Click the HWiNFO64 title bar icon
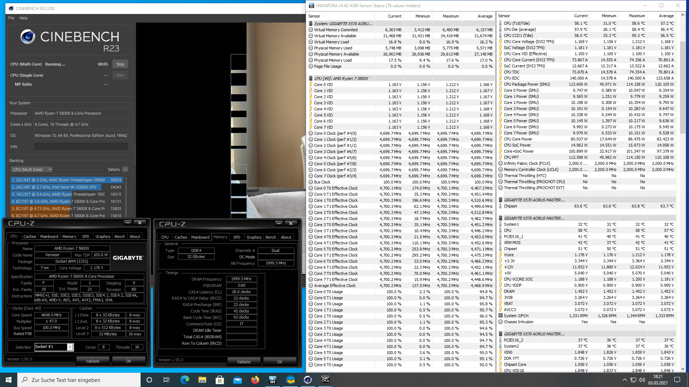 point(311,5)
